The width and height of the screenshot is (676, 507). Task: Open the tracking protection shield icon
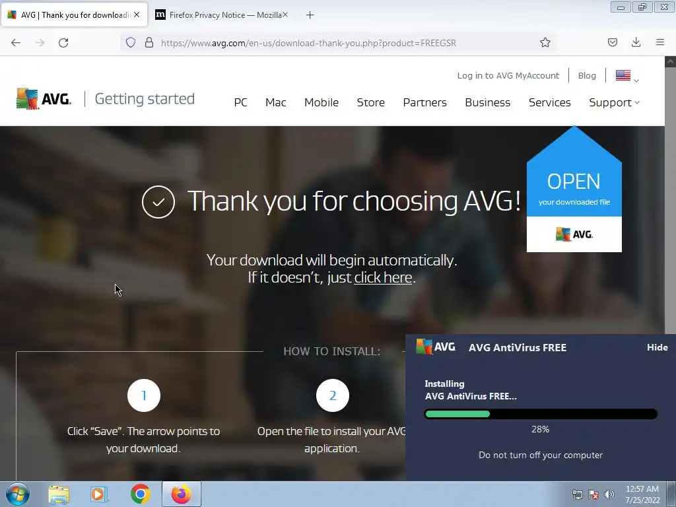click(x=131, y=42)
